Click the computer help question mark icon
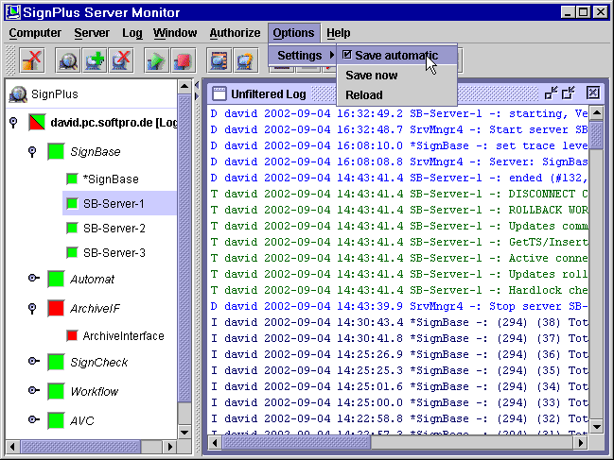 pyautogui.click(x=246, y=61)
